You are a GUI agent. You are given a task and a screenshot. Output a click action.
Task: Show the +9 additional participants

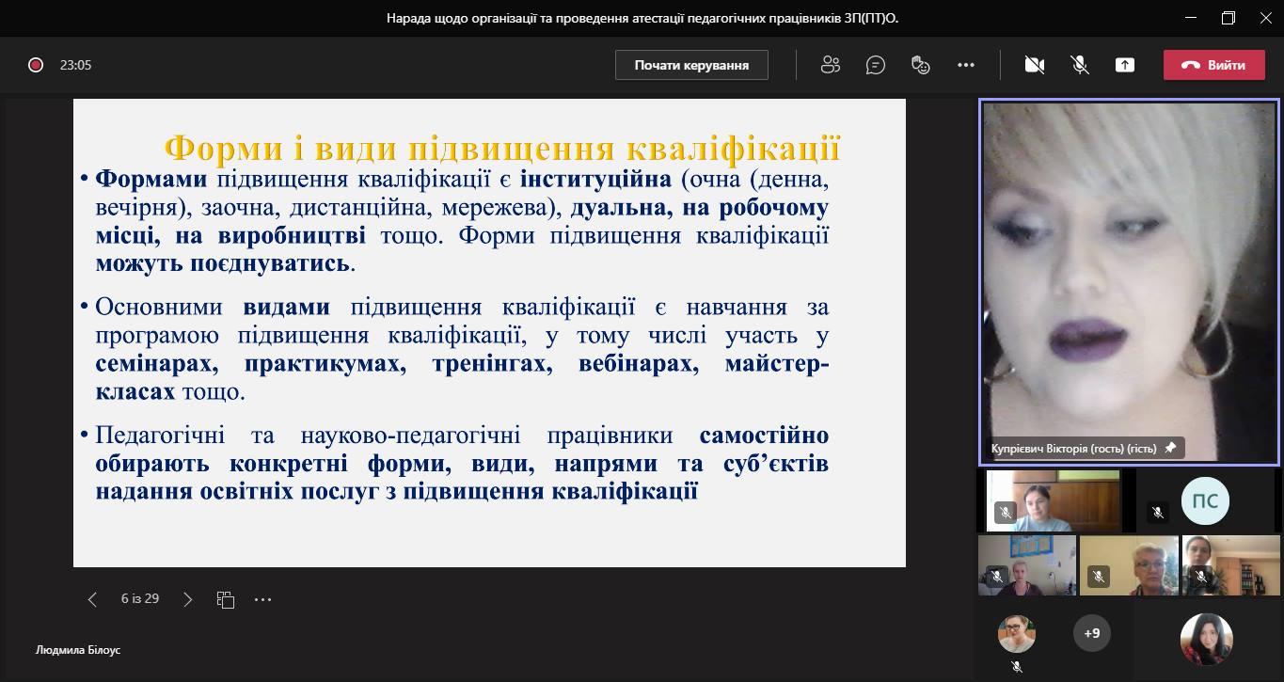coord(1091,633)
